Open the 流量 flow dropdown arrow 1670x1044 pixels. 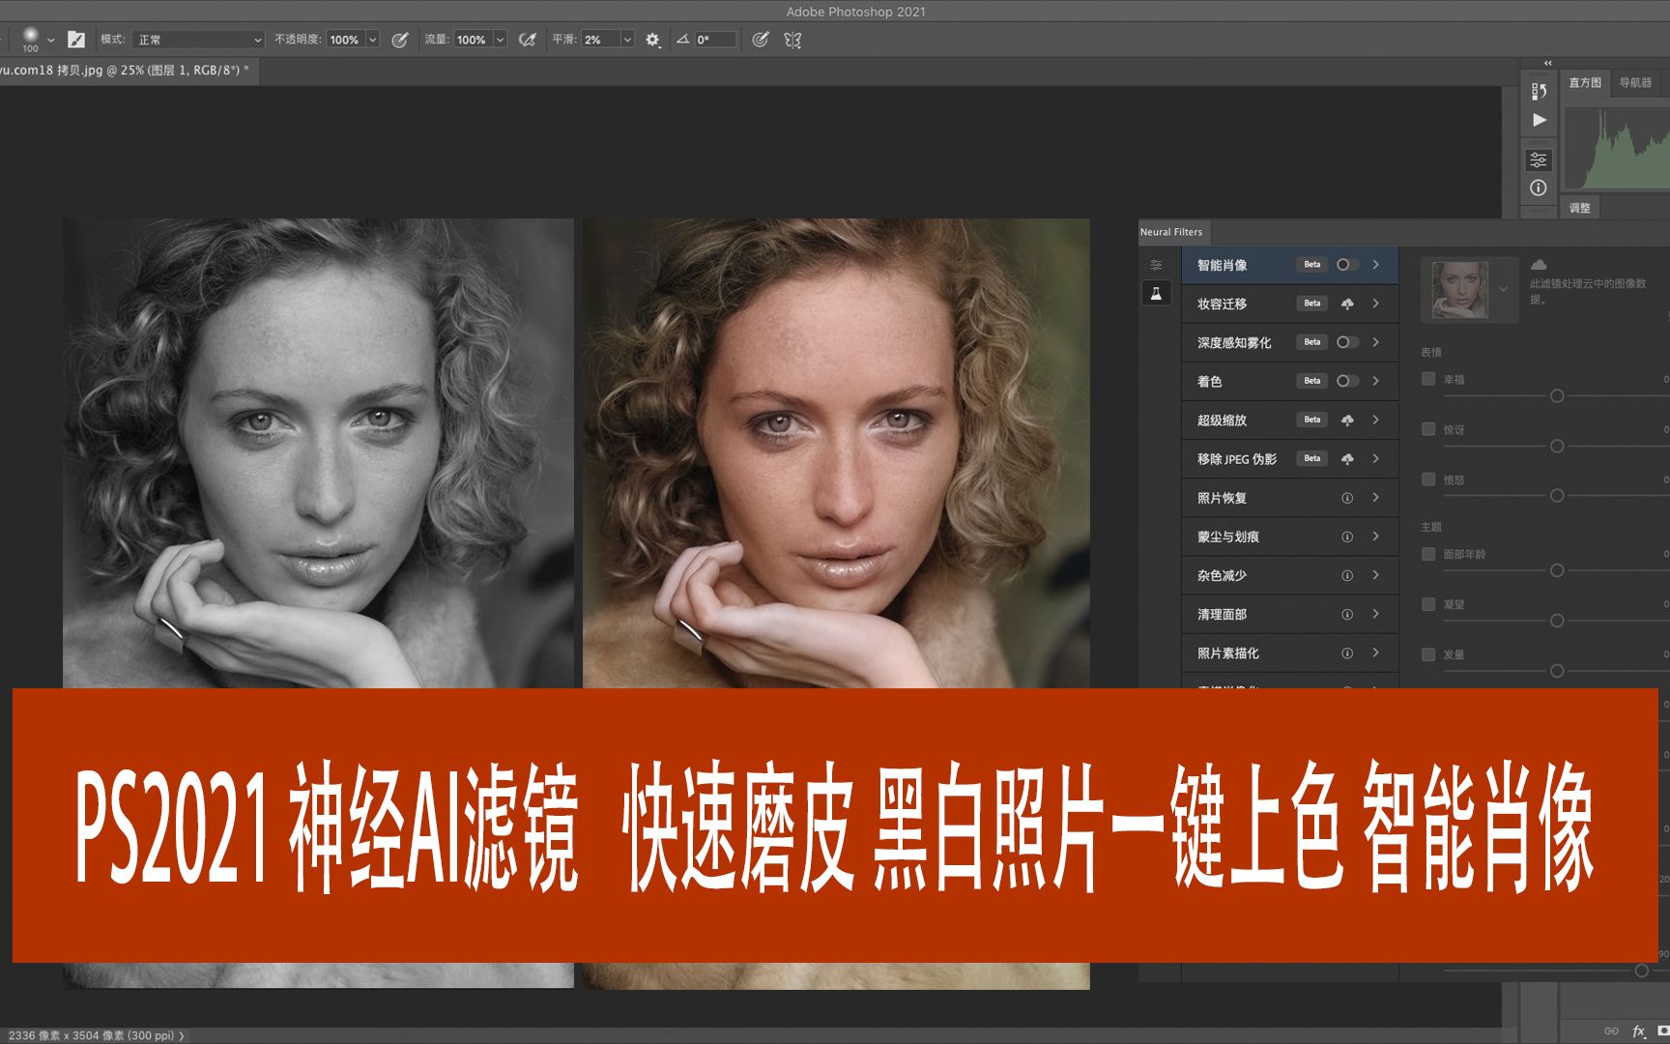[500, 40]
